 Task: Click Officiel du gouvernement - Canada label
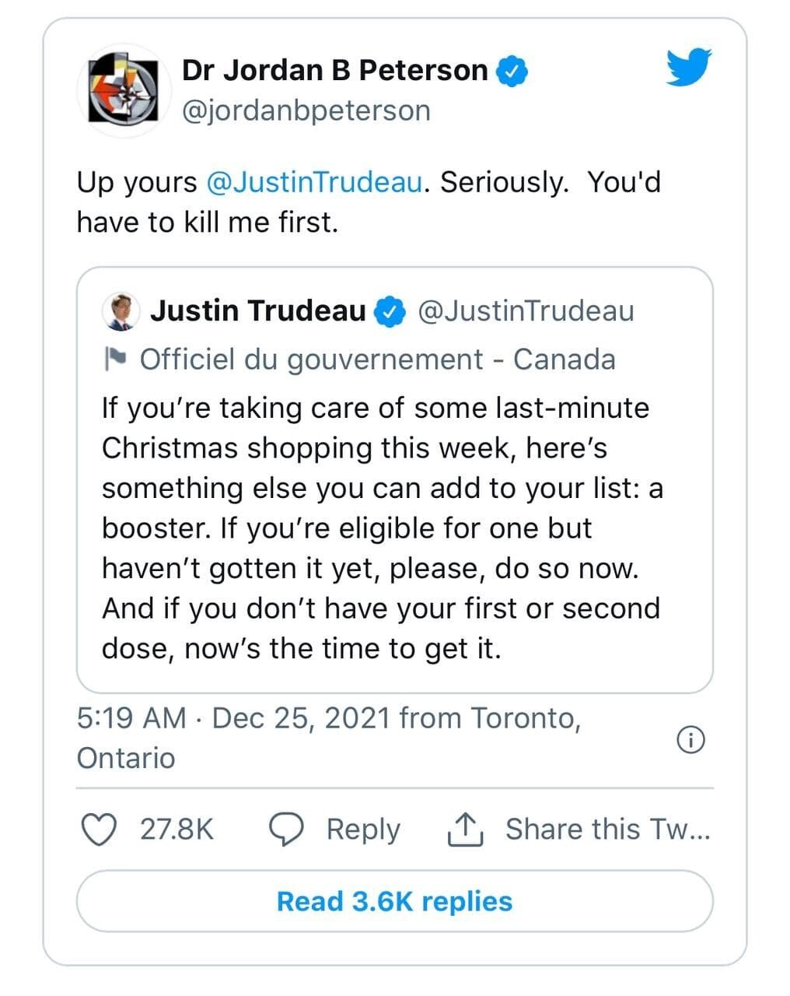click(x=377, y=359)
